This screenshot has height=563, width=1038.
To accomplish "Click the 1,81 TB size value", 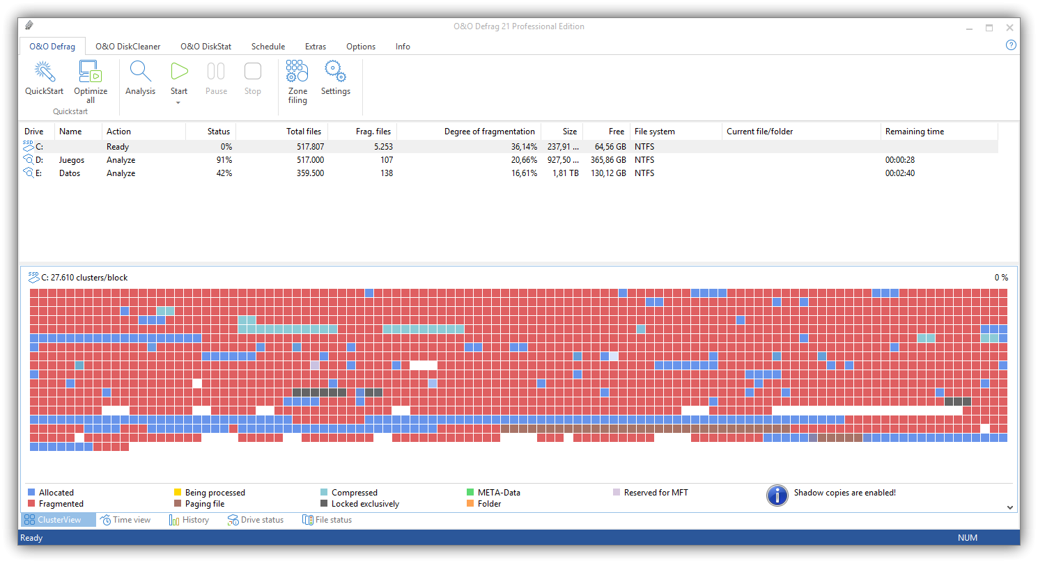I will 564,173.
